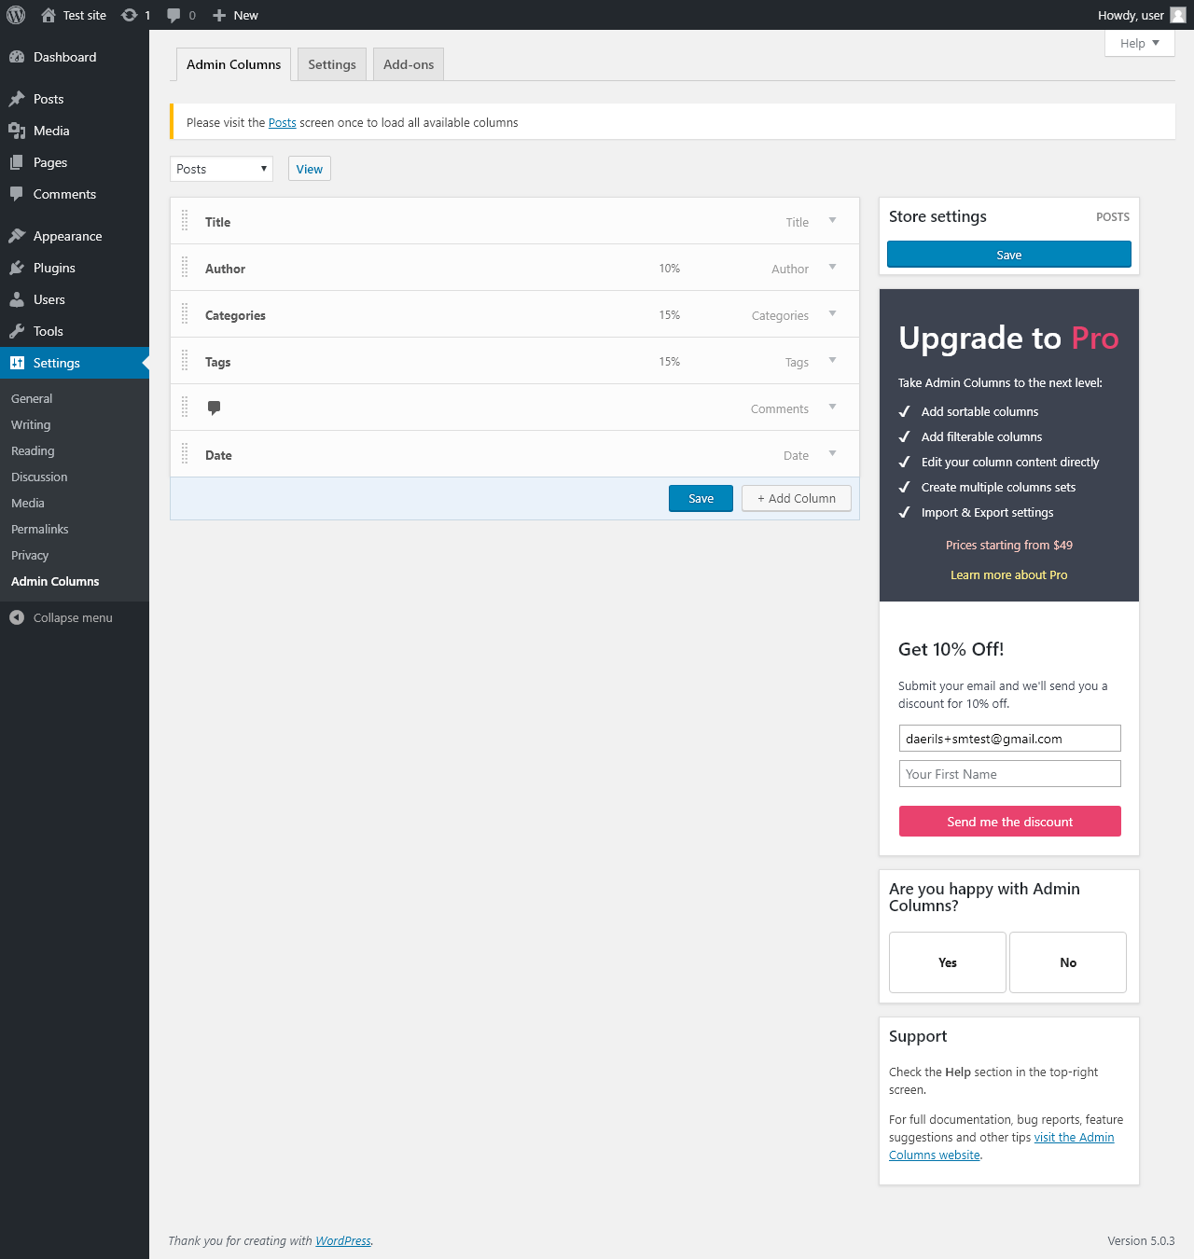This screenshot has width=1194, height=1259.
Task: Open the updates icon in admin bar
Action: pyautogui.click(x=130, y=15)
